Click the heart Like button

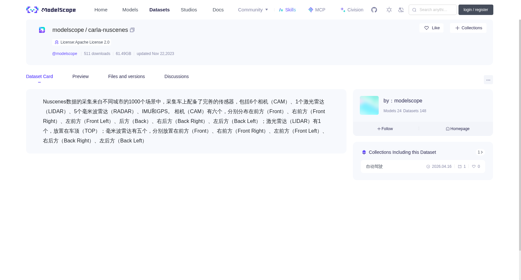point(431,28)
